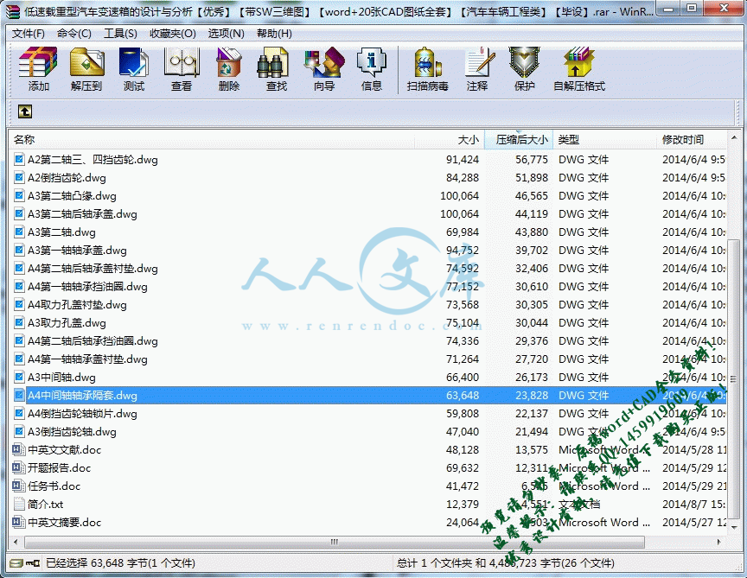The width and height of the screenshot is (747, 578).
Task: Open the Options (选项) menu
Action: point(226,34)
